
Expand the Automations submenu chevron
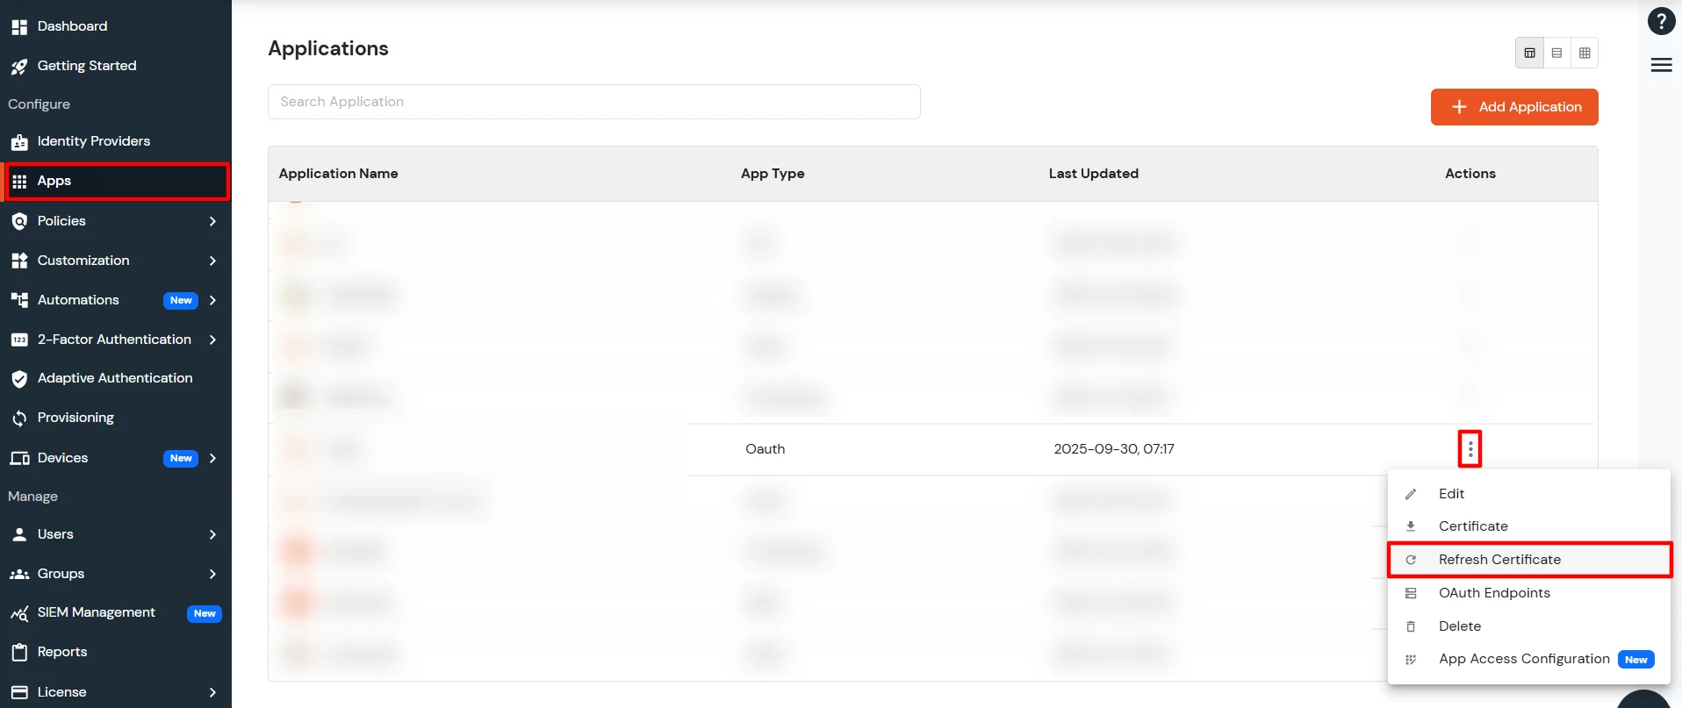[x=212, y=300]
